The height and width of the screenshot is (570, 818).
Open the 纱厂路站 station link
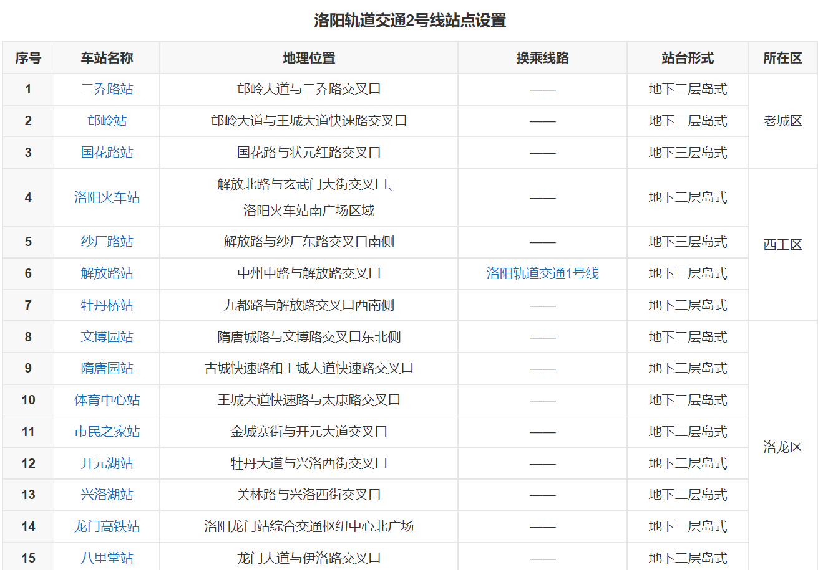(x=107, y=242)
